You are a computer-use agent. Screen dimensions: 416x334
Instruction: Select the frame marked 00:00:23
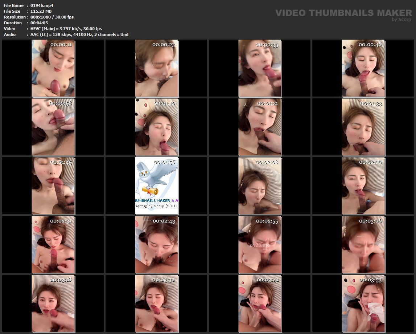click(x=156, y=68)
